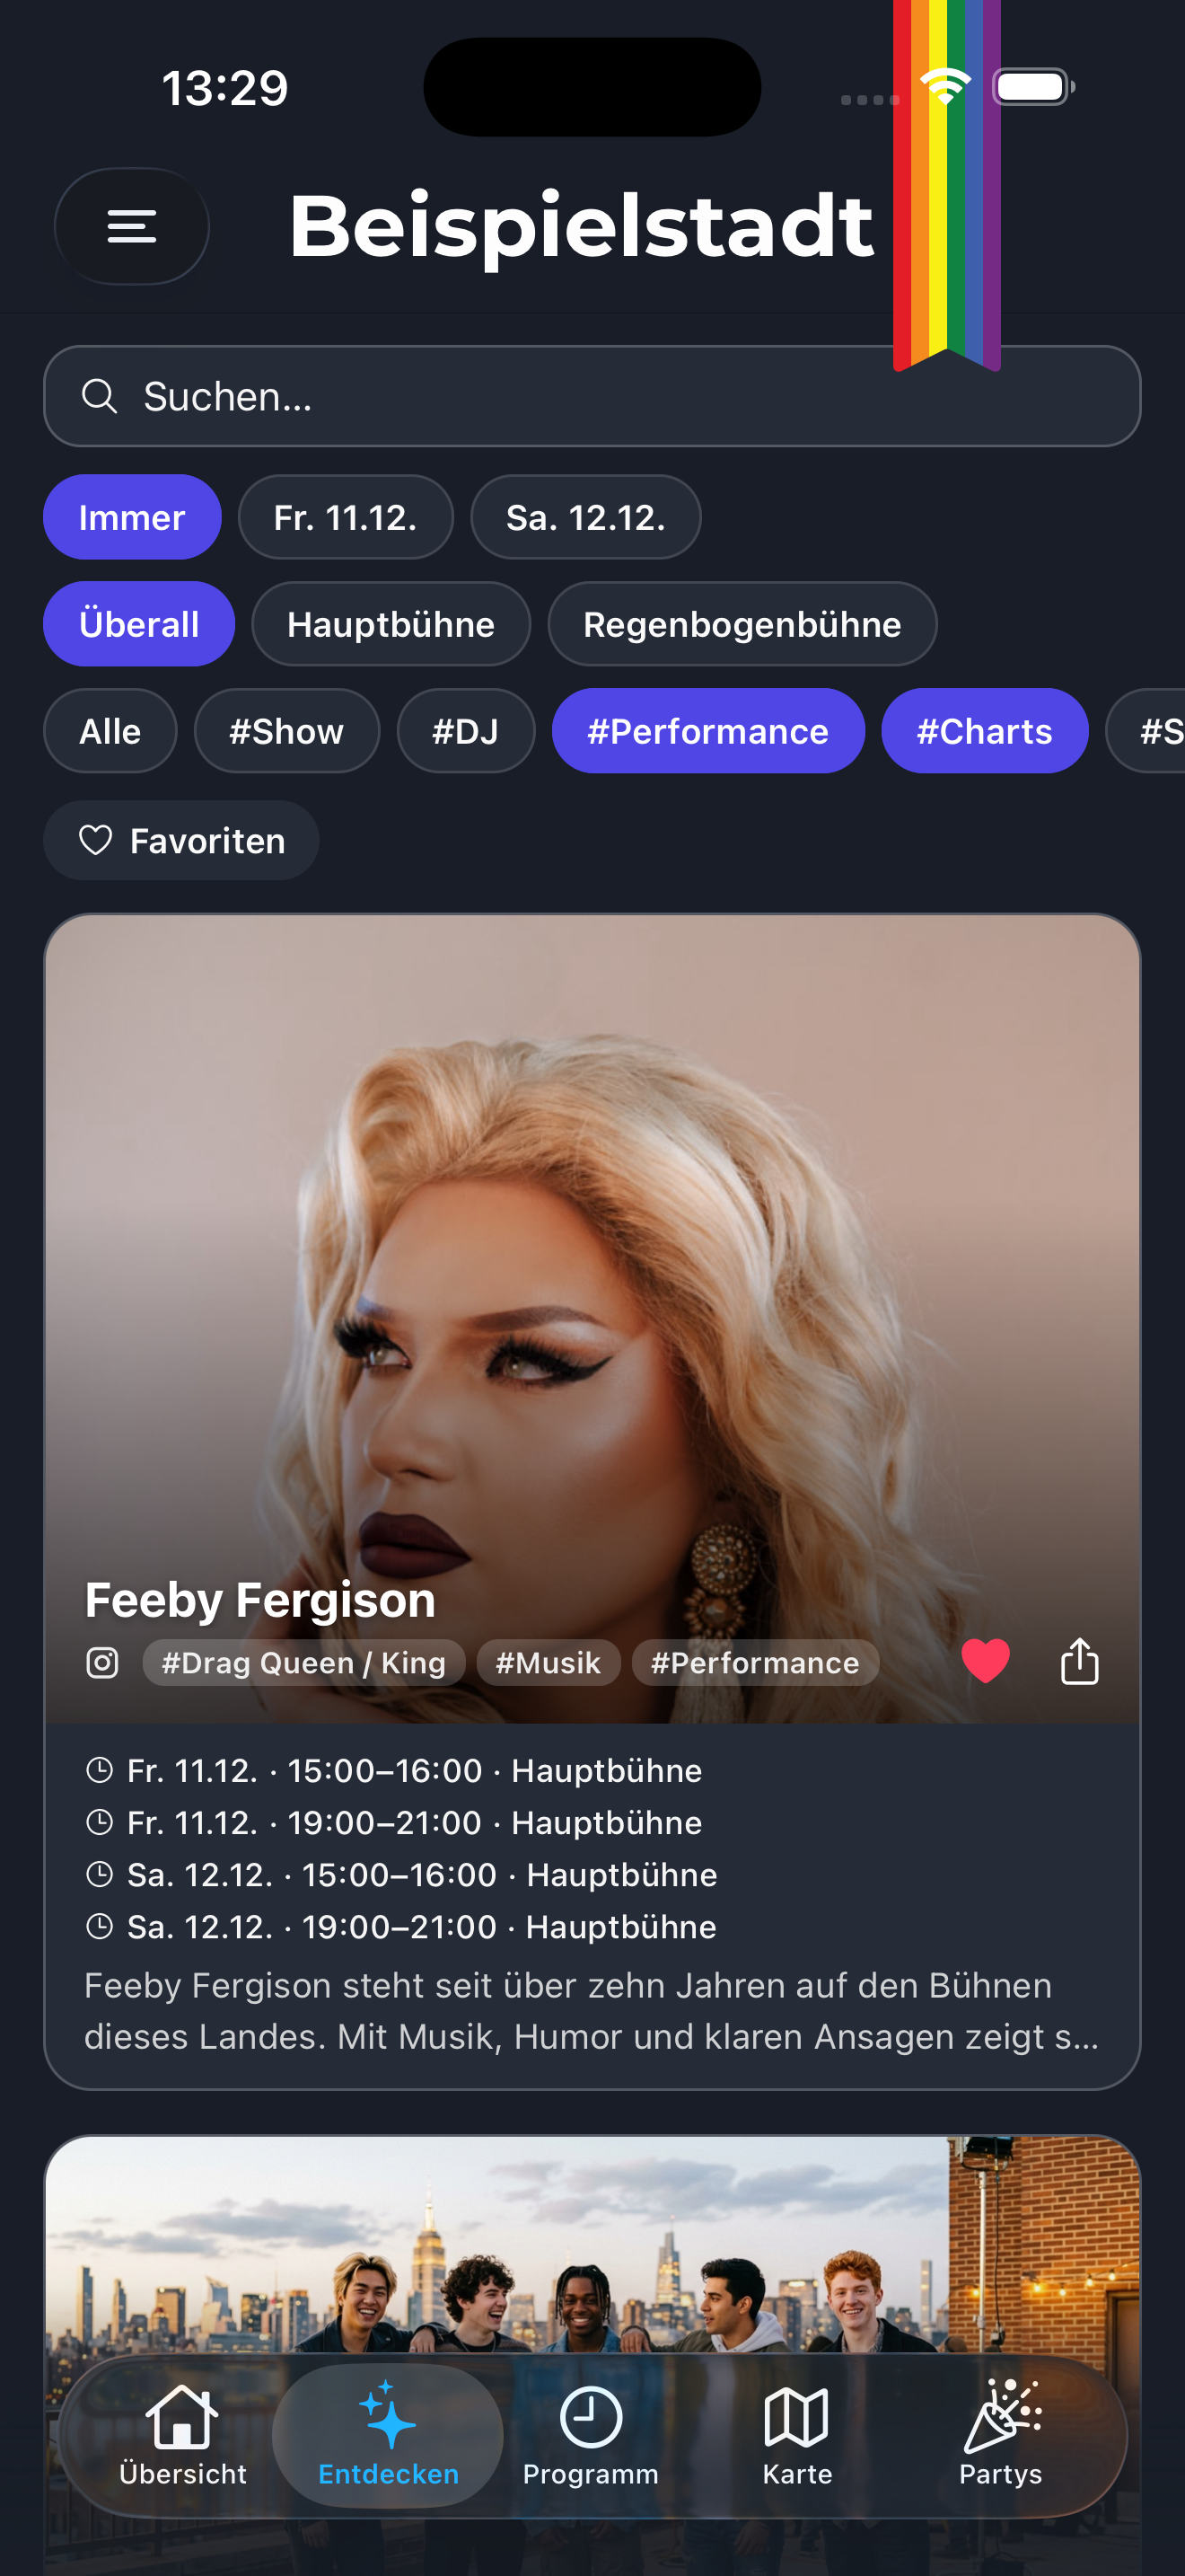The height and width of the screenshot is (2576, 1185).
Task: Open the Partys tab
Action: click(1000, 2435)
